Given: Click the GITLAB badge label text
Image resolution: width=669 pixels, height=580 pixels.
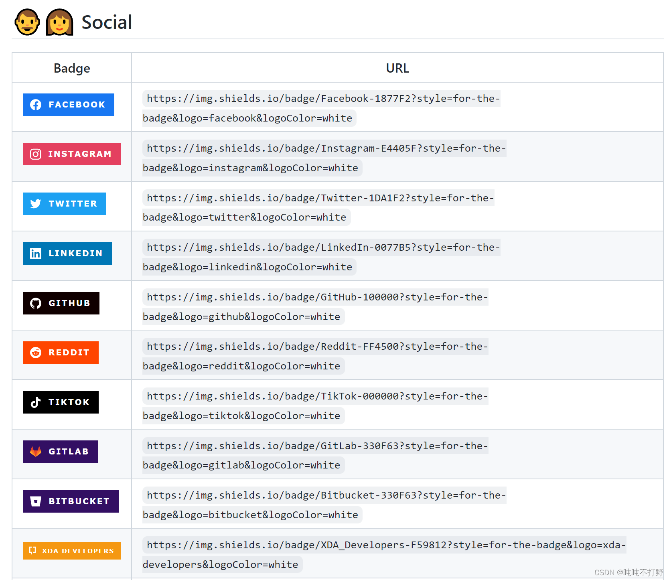Looking at the screenshot, I should pos(69,452).
